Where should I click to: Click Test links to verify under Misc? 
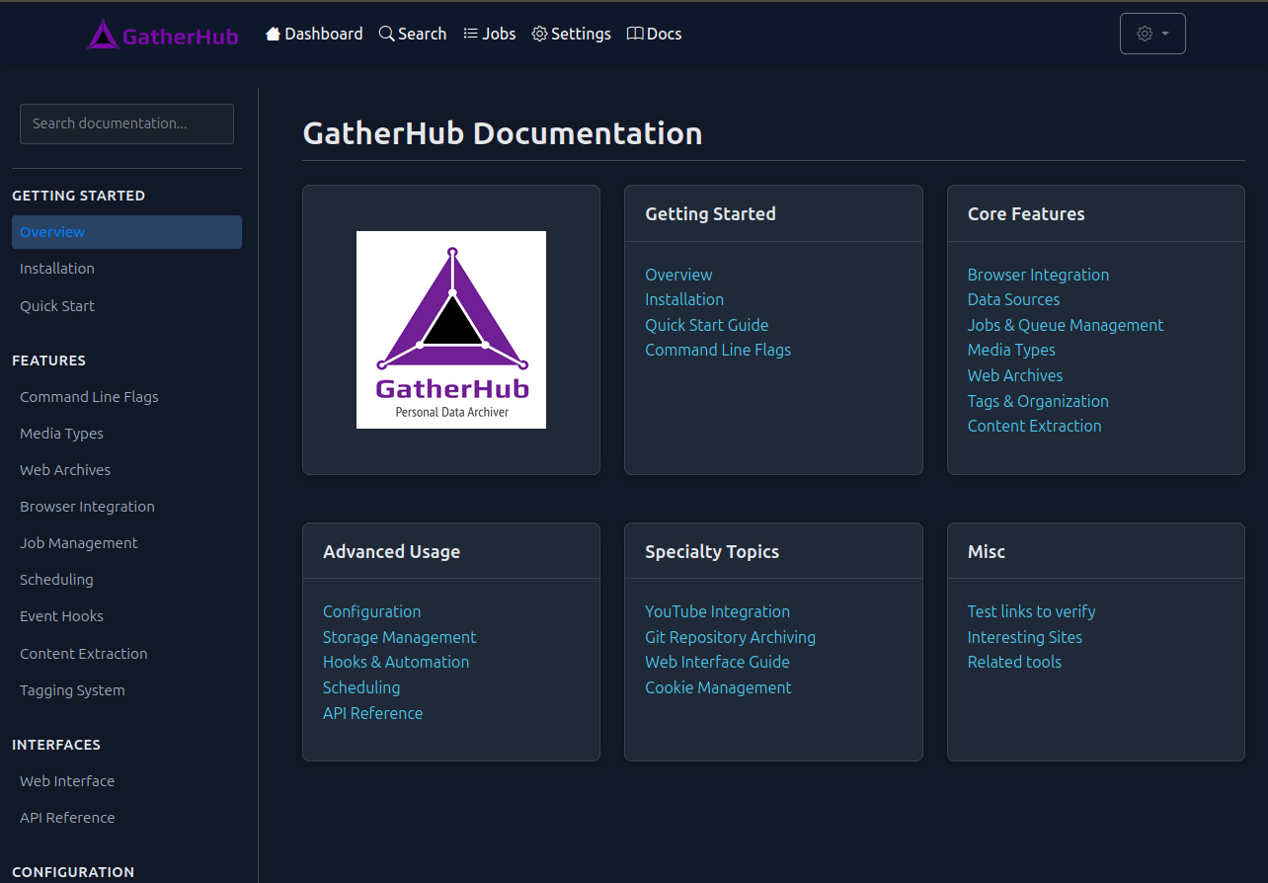(1031, 611)
